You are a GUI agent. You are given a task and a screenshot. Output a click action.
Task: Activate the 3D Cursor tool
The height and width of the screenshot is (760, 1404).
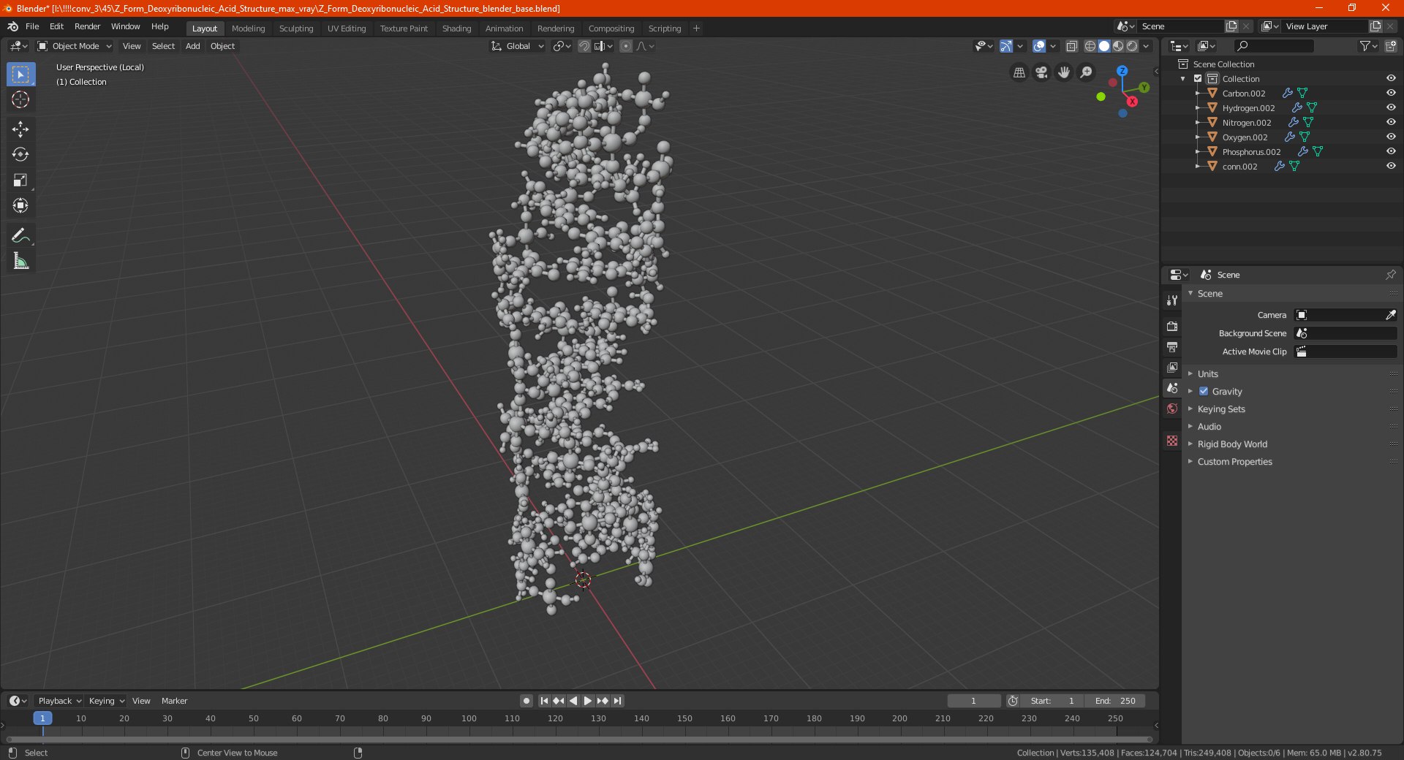20,99
